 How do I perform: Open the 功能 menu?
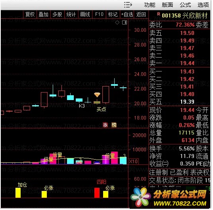point(150,5)
